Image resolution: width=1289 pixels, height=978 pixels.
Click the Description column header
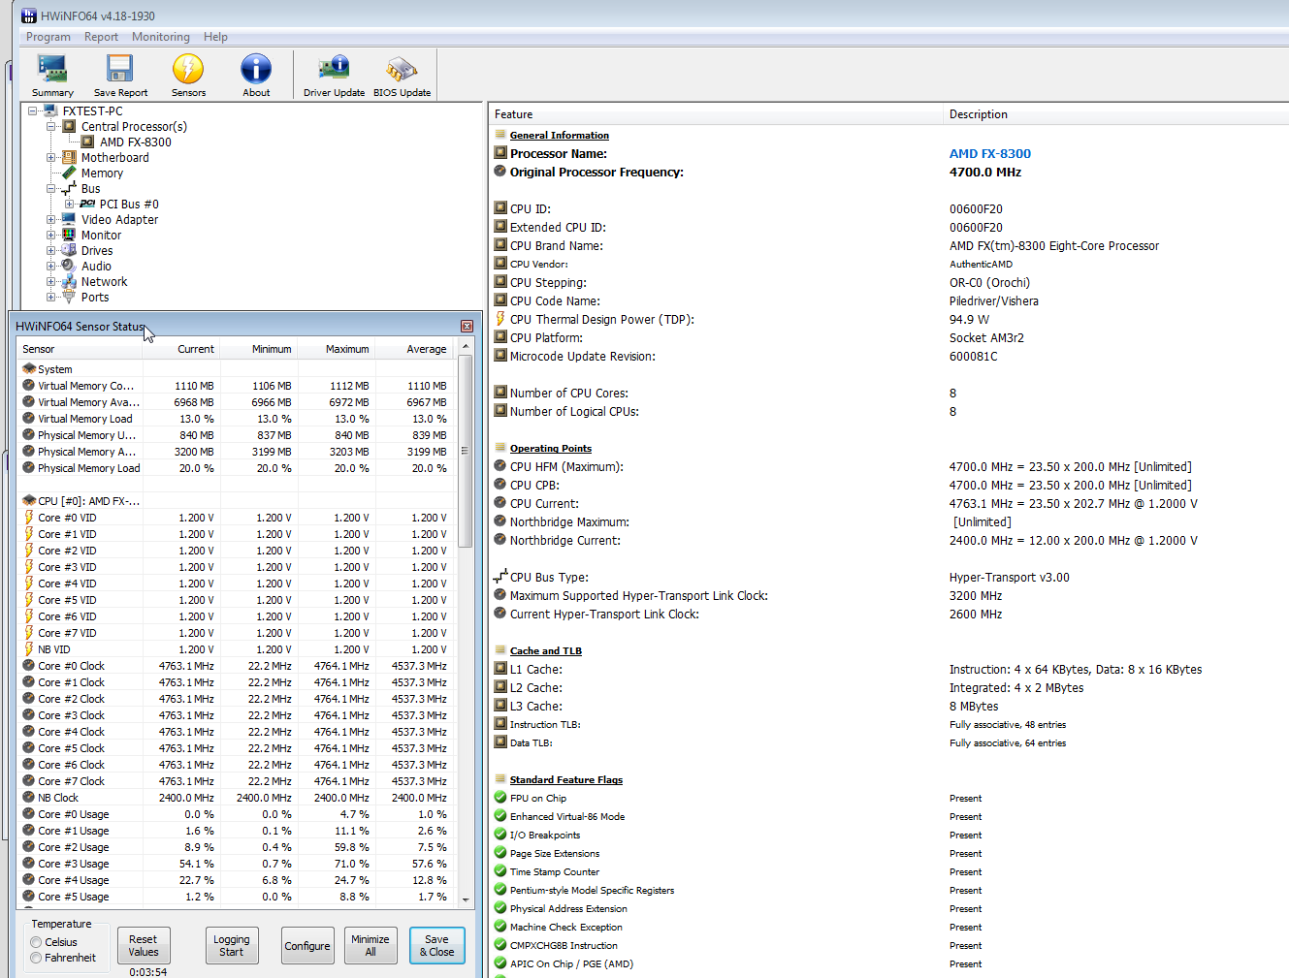(1115, 114)
